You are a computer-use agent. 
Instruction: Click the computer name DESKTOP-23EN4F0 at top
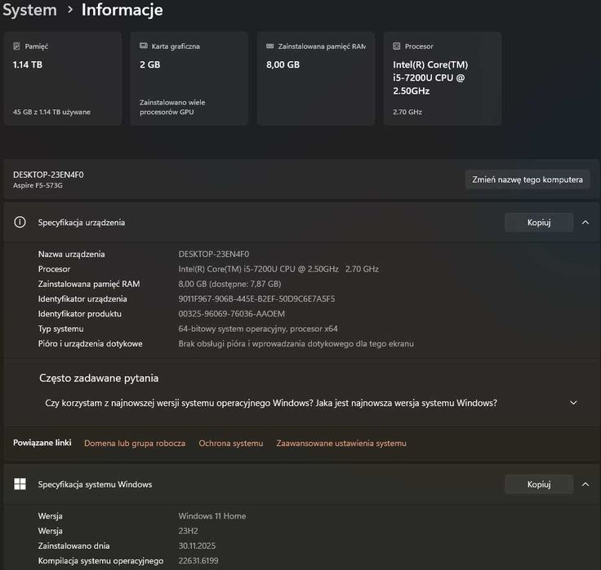click(48, 175)
